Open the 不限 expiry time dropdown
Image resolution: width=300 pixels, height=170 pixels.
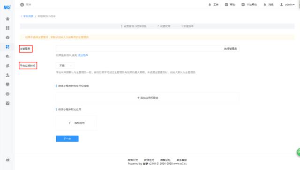coord(65,66)
